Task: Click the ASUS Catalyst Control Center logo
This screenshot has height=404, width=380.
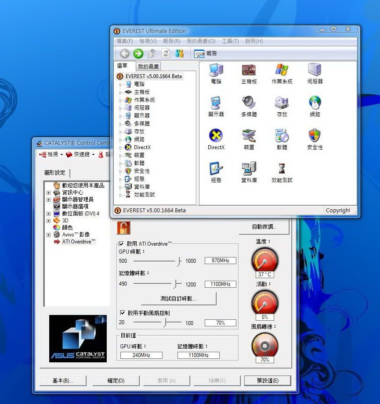Action: click(78, 339)
